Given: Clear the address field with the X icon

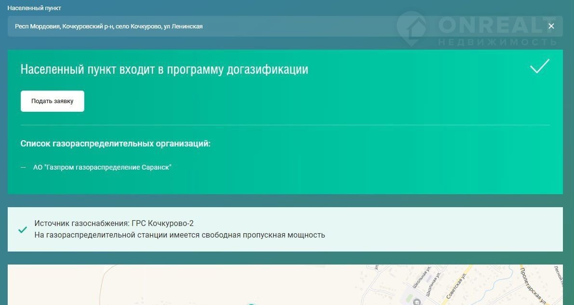Looking at the screenshot, I should [x=551, y=27].
